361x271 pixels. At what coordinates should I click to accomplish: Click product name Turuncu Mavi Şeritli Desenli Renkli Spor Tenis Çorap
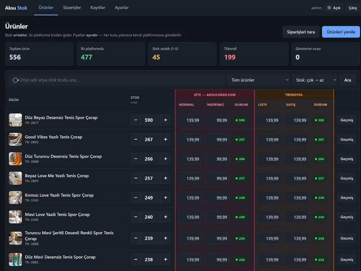(x=69, y=236)
